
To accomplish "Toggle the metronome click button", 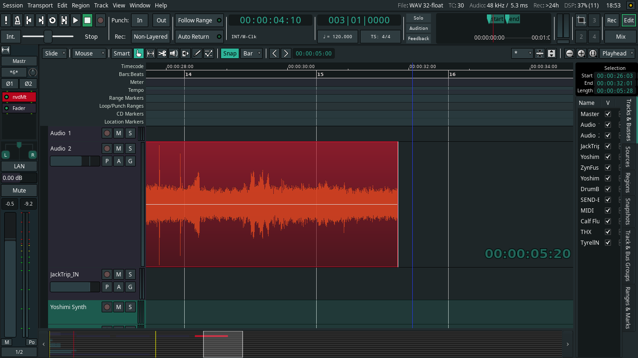I will pos(17,20).
